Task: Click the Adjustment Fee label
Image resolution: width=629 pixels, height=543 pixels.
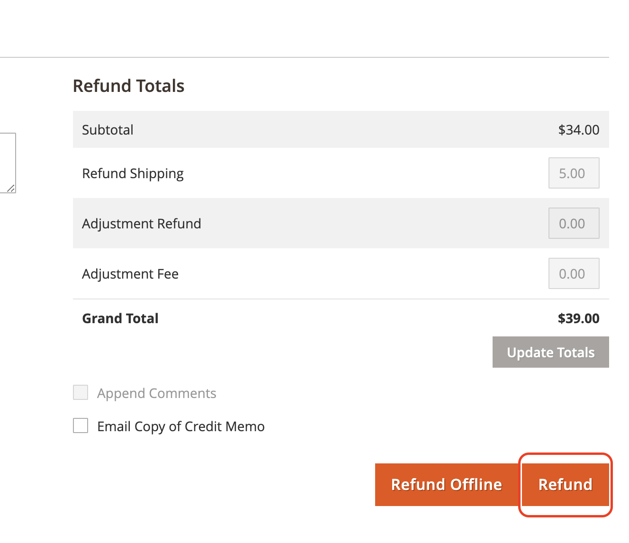Action: [x=130, y=274]
